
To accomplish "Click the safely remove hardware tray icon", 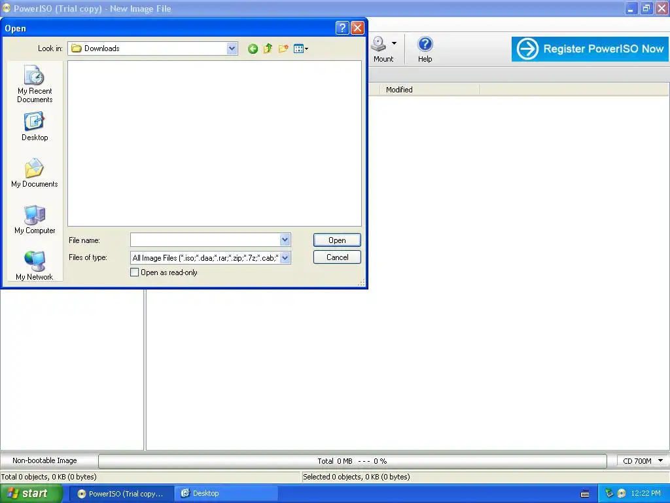I will (609, 493).
